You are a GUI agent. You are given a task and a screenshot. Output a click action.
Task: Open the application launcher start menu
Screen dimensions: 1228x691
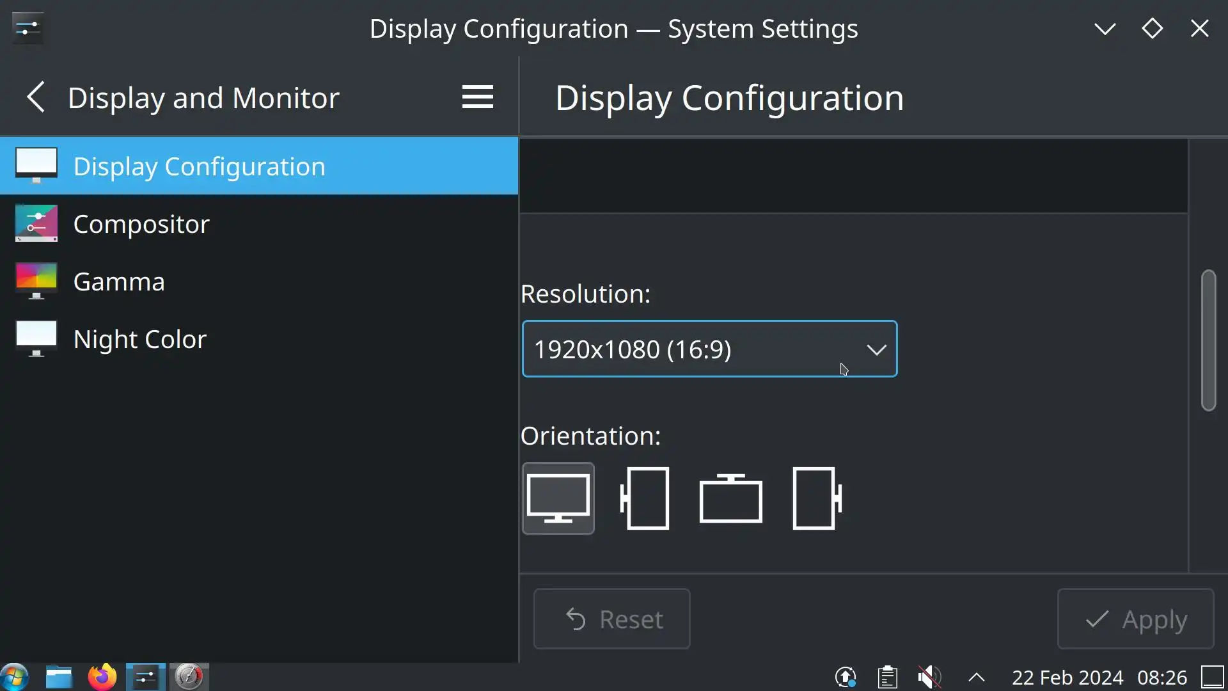(14, 677)
